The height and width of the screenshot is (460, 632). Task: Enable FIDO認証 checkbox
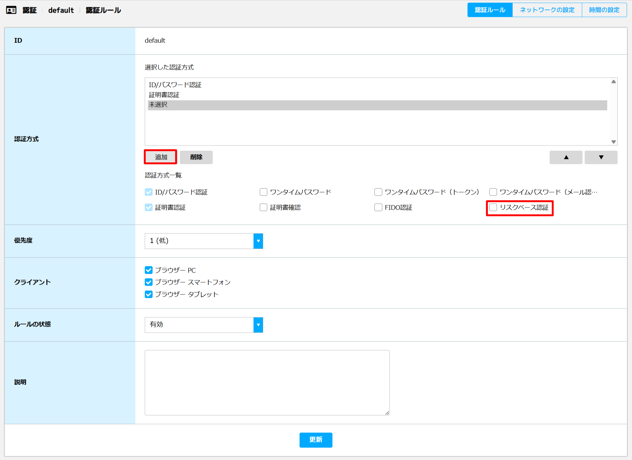pos(378,207)
